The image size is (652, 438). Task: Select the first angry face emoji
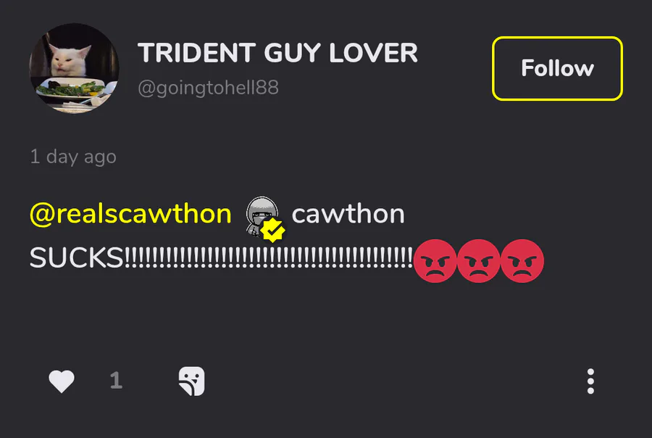435,261
